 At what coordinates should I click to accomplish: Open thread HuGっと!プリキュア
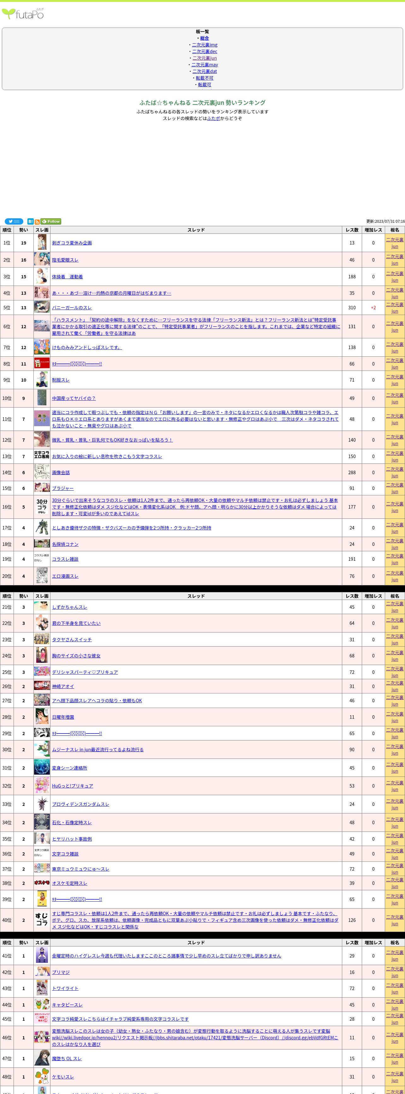(73, 786)
